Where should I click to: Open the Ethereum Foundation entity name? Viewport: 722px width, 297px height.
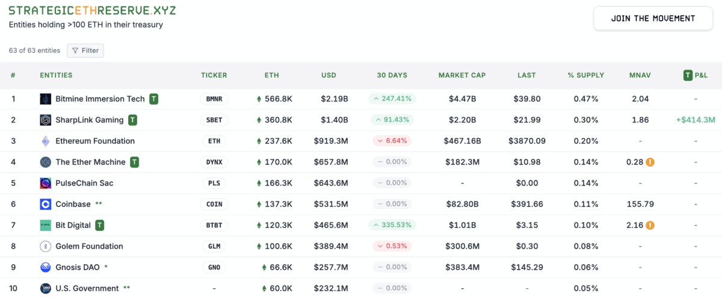click(x=95, y=141)
